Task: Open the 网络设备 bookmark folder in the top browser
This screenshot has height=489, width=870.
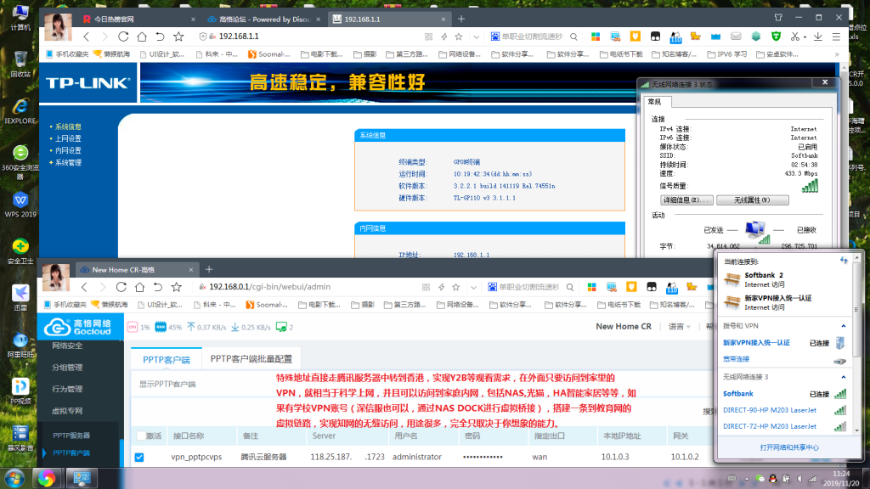Action: click(x=459, y=54)
